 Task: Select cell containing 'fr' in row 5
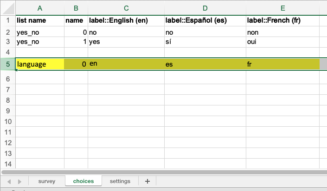(x=283, y=64)
